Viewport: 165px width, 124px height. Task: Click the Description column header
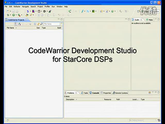(70, 99)
